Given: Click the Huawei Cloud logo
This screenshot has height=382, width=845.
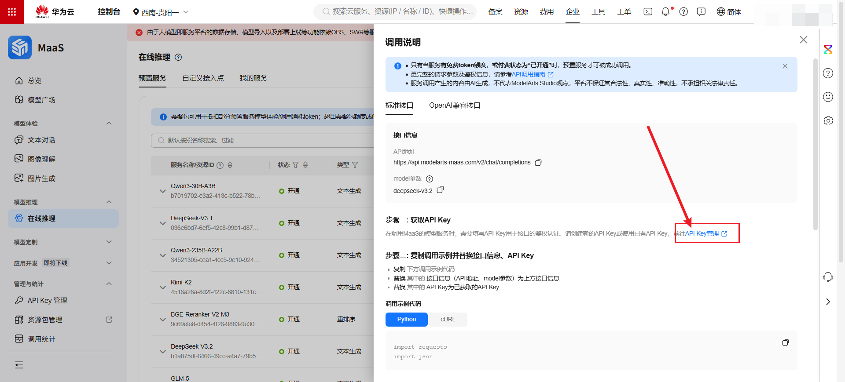Looking at the screenshot, I should pyautogui.click(x=55, y=12).
